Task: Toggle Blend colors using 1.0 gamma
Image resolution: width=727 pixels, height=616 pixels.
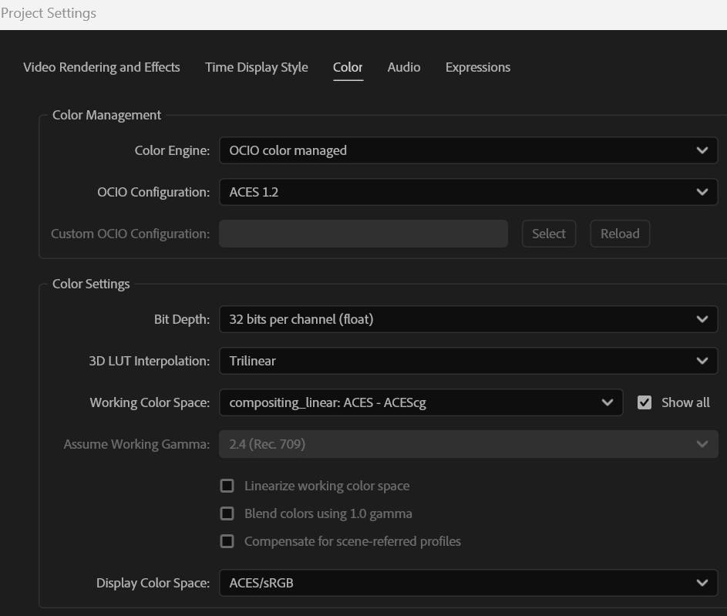Action: coord(227,513)
